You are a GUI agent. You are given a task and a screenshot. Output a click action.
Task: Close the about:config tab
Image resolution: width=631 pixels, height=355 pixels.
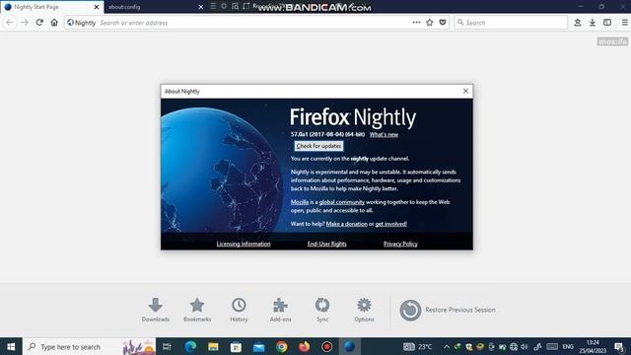(201, 7)
